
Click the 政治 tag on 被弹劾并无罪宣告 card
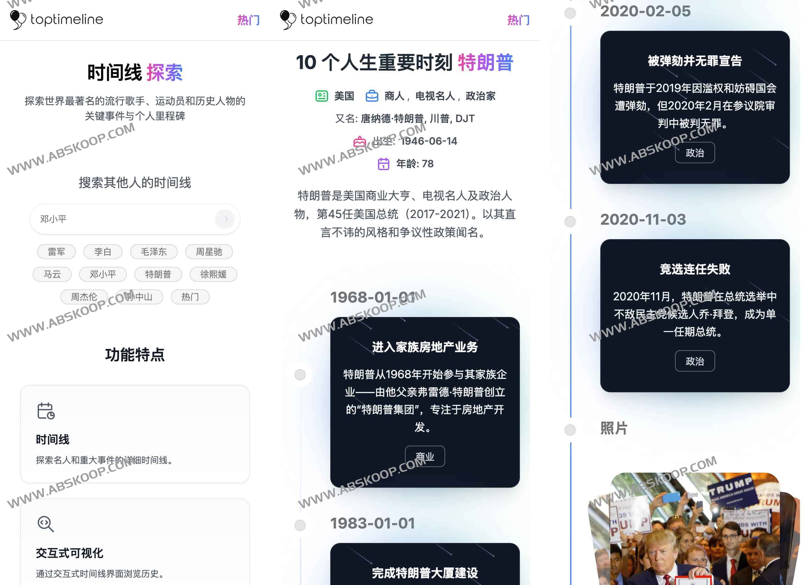(x=695, y=153)
